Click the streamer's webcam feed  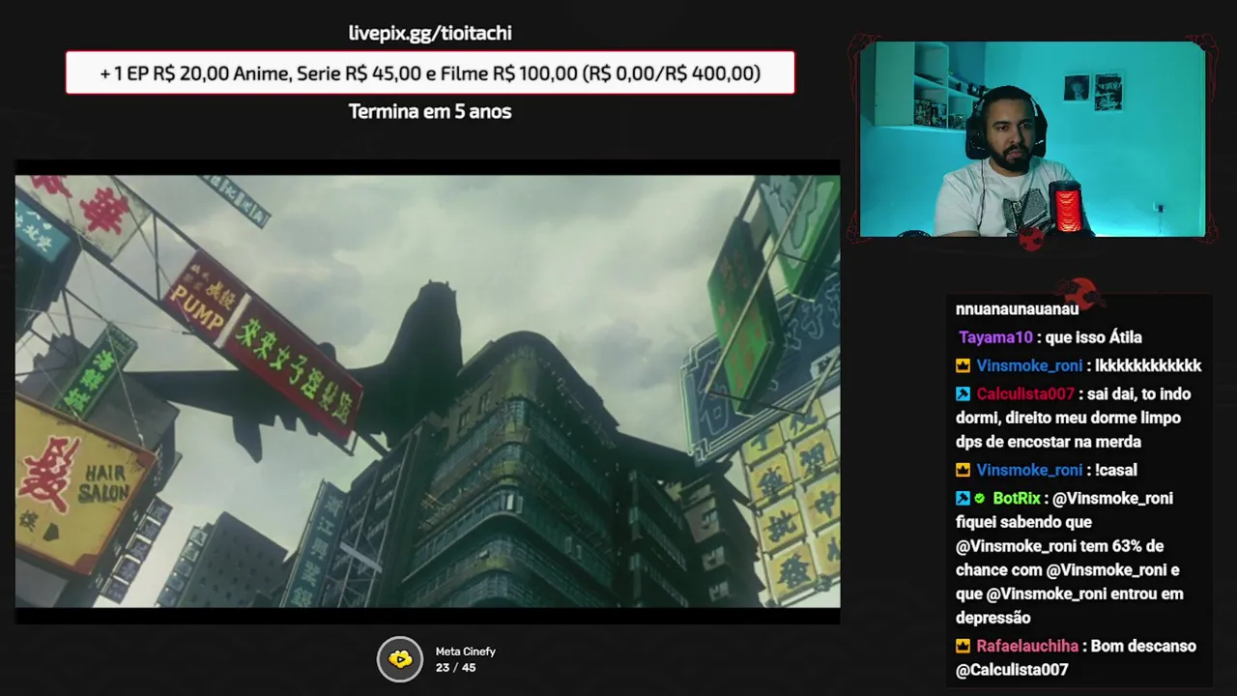pyautogui.click(x=1032, y=138)
